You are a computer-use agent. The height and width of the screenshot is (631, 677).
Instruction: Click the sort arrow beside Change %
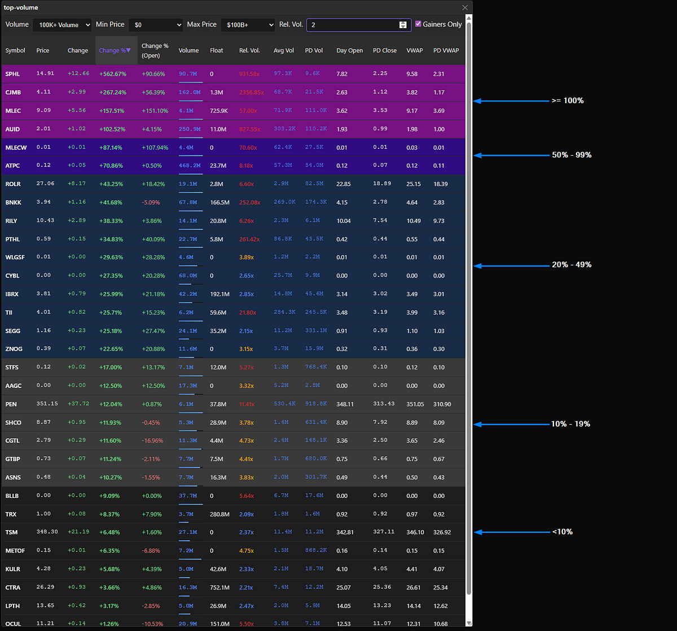pos(129,50)
